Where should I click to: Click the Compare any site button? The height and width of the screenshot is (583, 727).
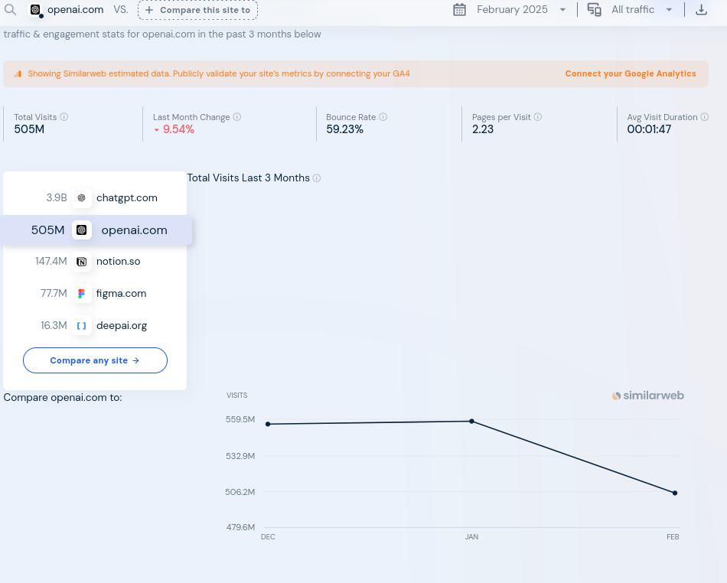point(95,360)
